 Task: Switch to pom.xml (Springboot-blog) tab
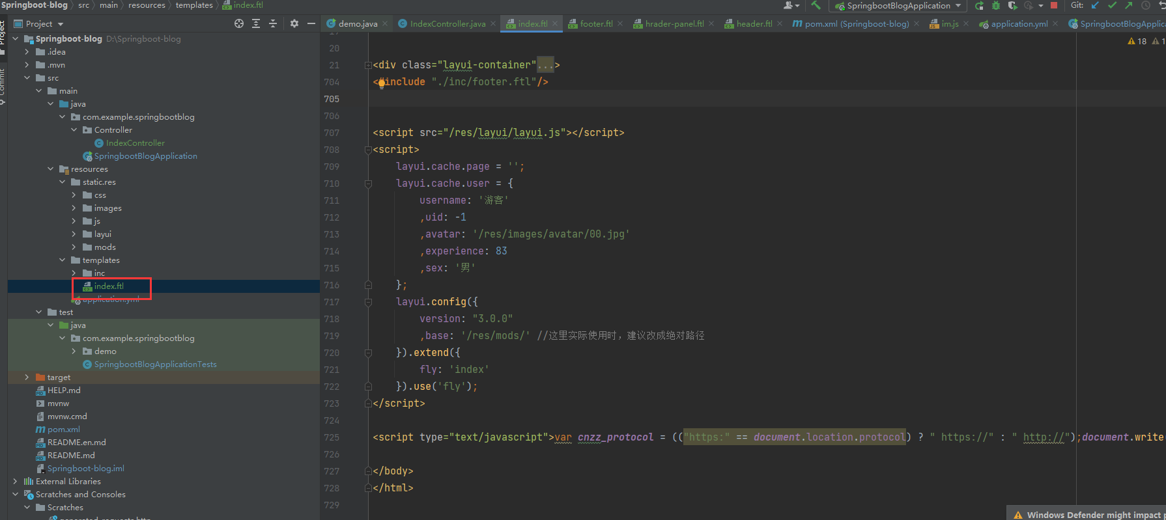(x=851, y=24)
